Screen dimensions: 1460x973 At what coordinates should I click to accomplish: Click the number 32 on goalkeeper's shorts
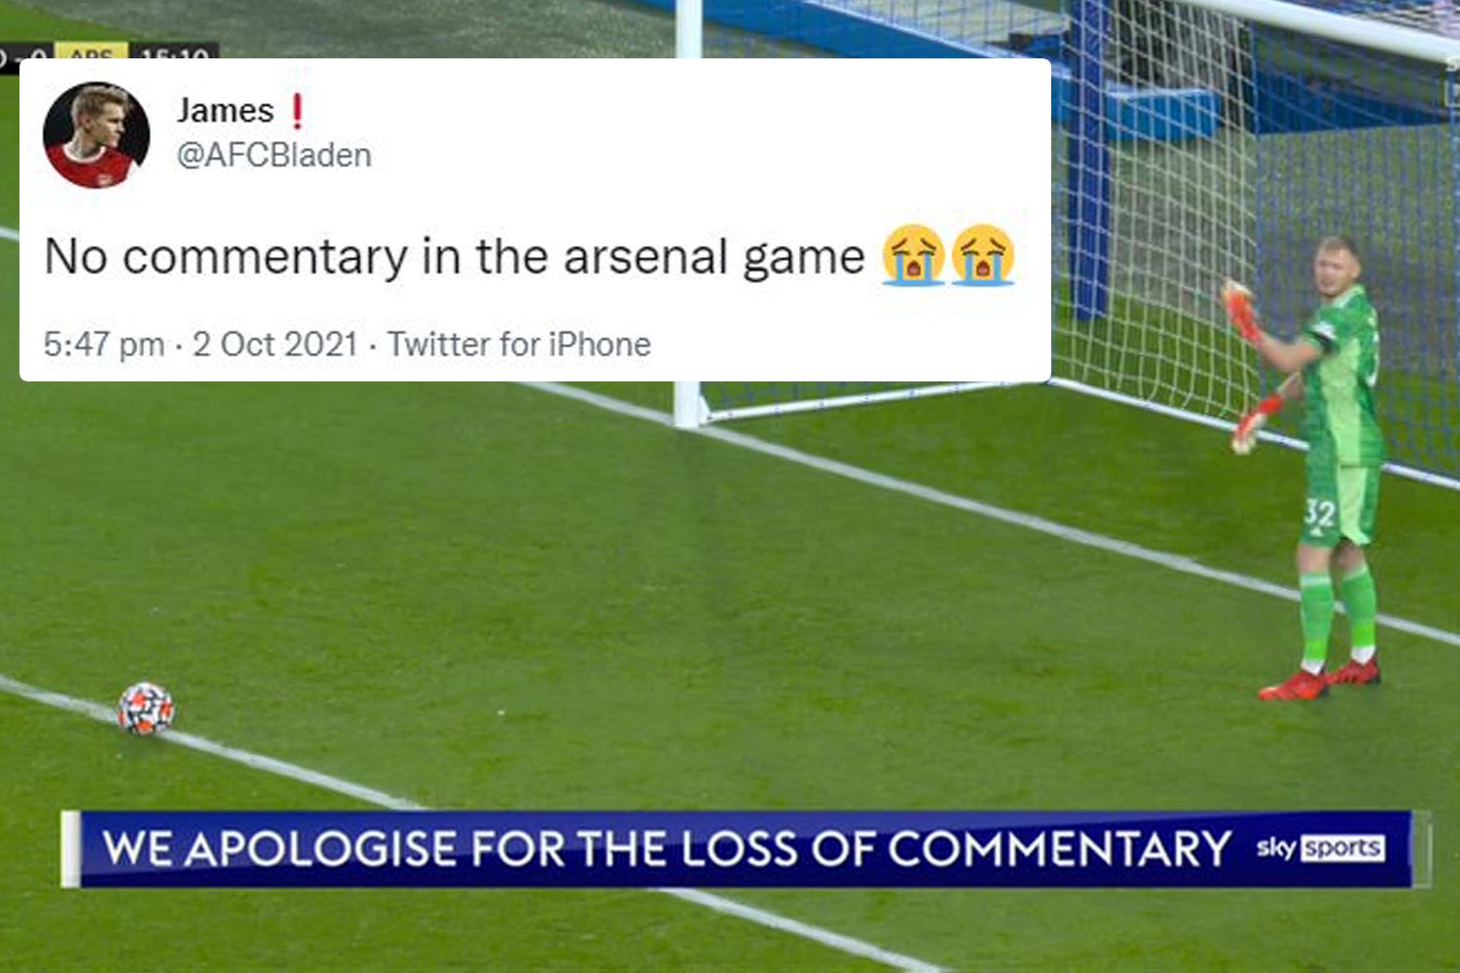(x=1320, y=513)
